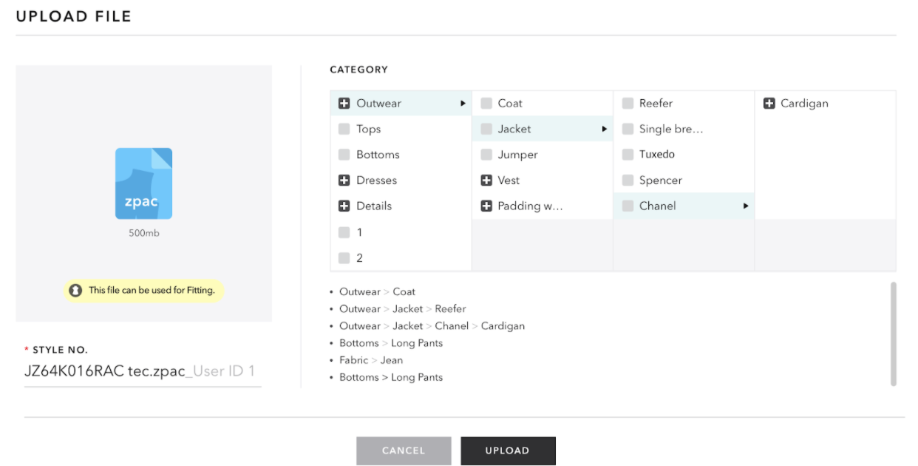Screen dimensions: 918x466
Task: Tick the checkbox for category 1
Action: (344, 232)
